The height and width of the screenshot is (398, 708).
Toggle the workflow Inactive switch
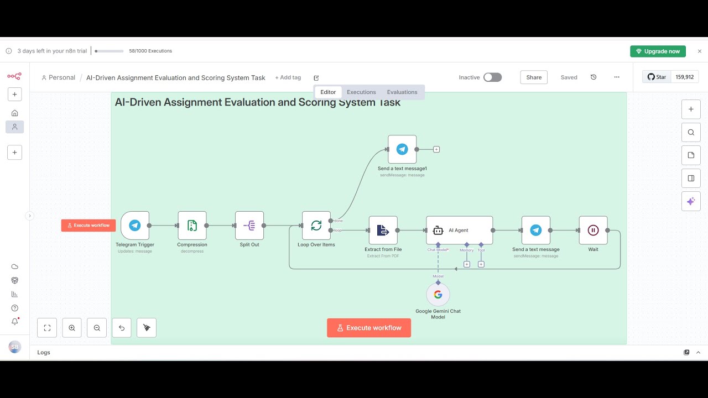tap(492, 77)
